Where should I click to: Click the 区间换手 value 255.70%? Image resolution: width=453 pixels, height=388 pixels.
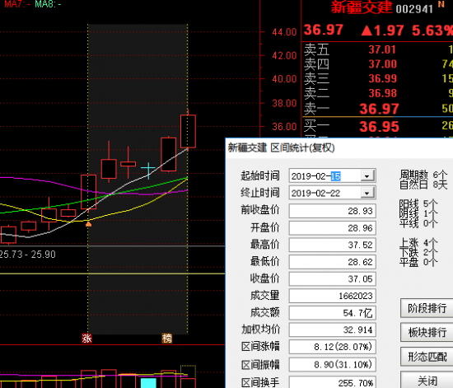(x=332, y=382)
